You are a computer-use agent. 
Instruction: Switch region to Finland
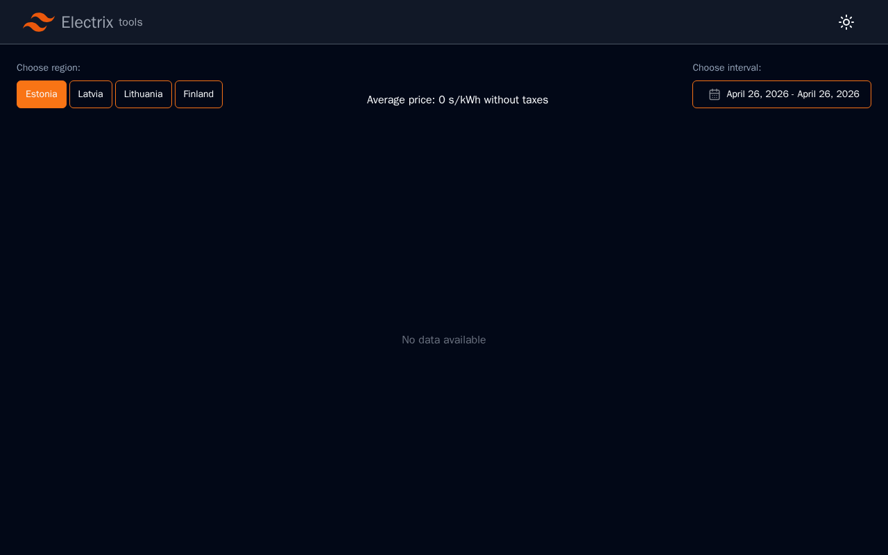(x=198, y=94)
